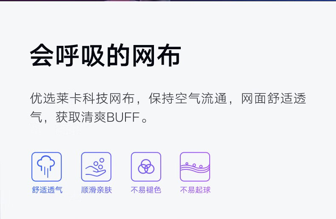Click the word BUFF in the description
This screenshot has height=219, width=336.
[123, 118]
